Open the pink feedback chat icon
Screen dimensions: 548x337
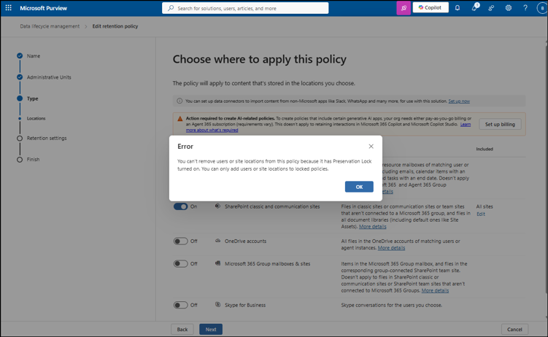404,8
